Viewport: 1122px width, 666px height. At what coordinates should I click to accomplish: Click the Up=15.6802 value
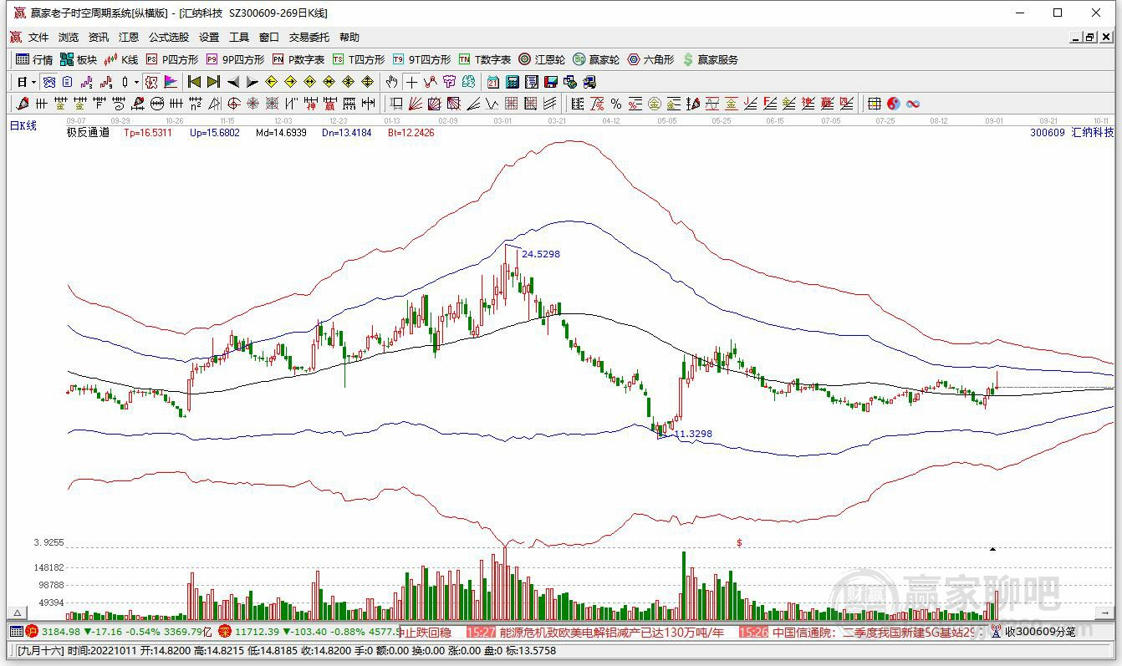click(x=215, y=132)
